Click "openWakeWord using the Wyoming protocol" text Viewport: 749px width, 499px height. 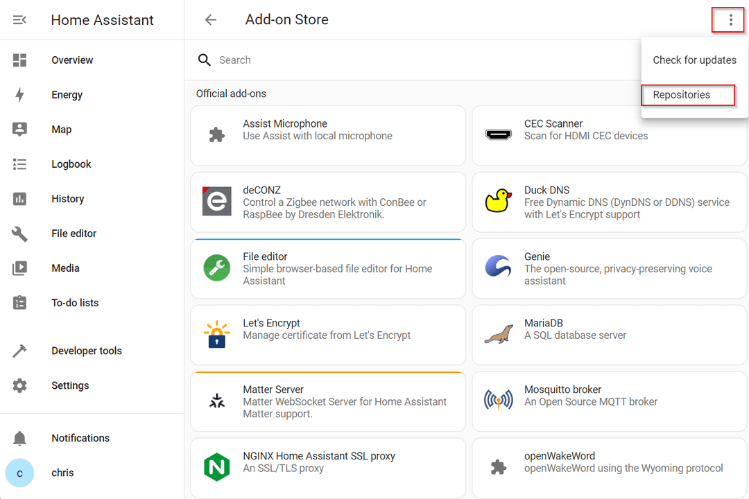click(x=624, y=469)
